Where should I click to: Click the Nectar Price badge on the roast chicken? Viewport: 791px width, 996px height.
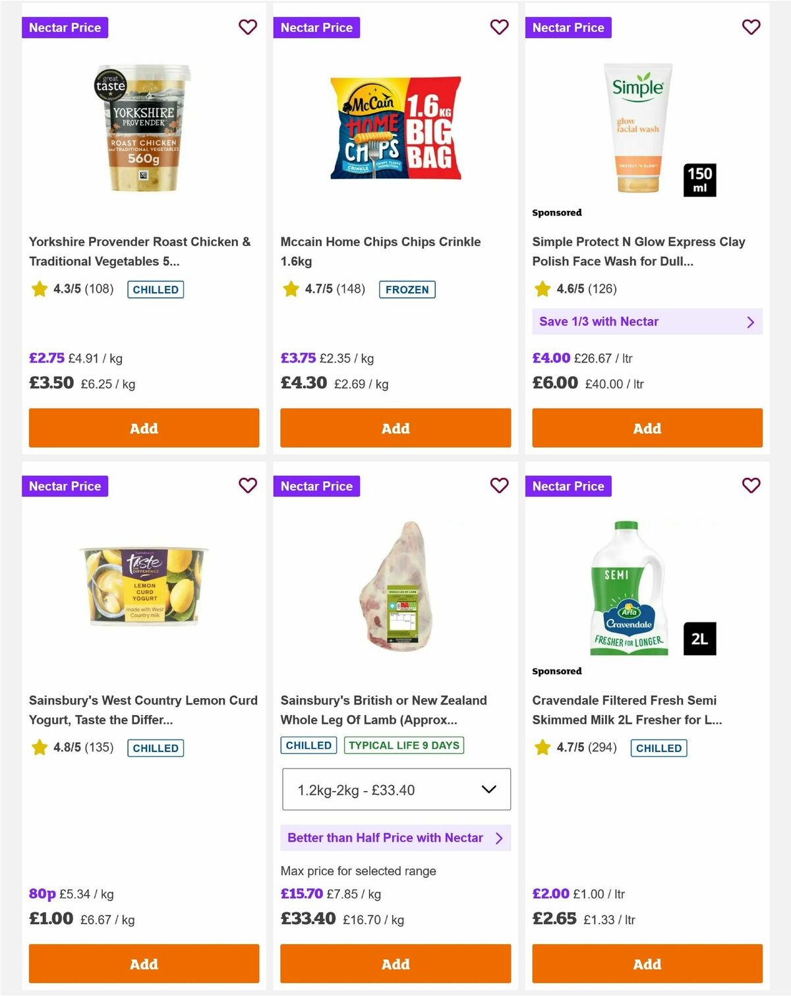coord(65,27)
